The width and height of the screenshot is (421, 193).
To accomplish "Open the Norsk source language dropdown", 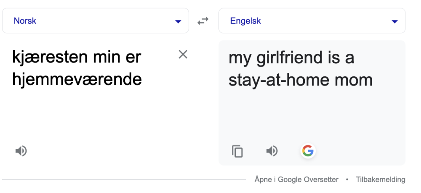I will (x=96, y=21).
